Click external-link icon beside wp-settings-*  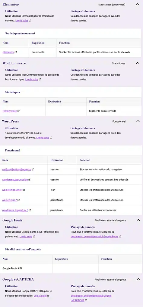19,200
